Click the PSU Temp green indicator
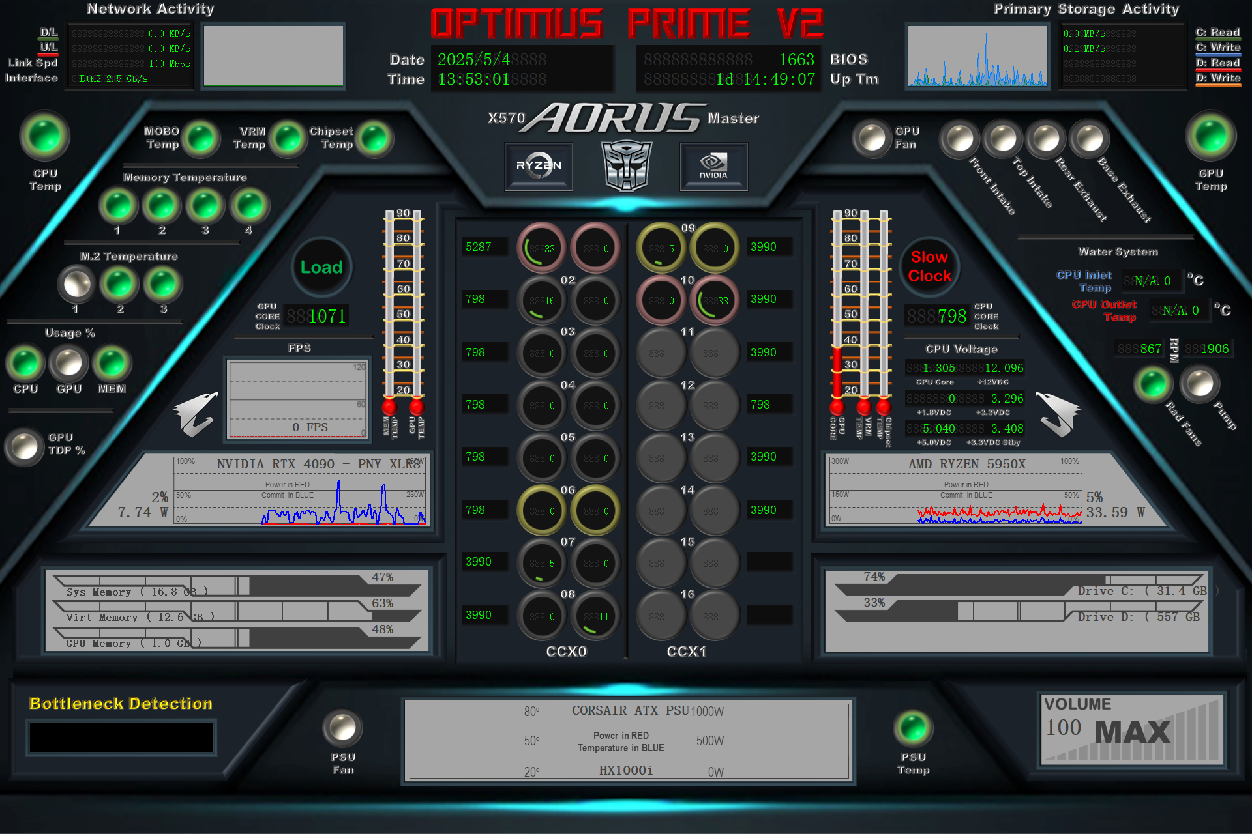The height and width of the screenshot is (834, 1252). click(913, 728)
